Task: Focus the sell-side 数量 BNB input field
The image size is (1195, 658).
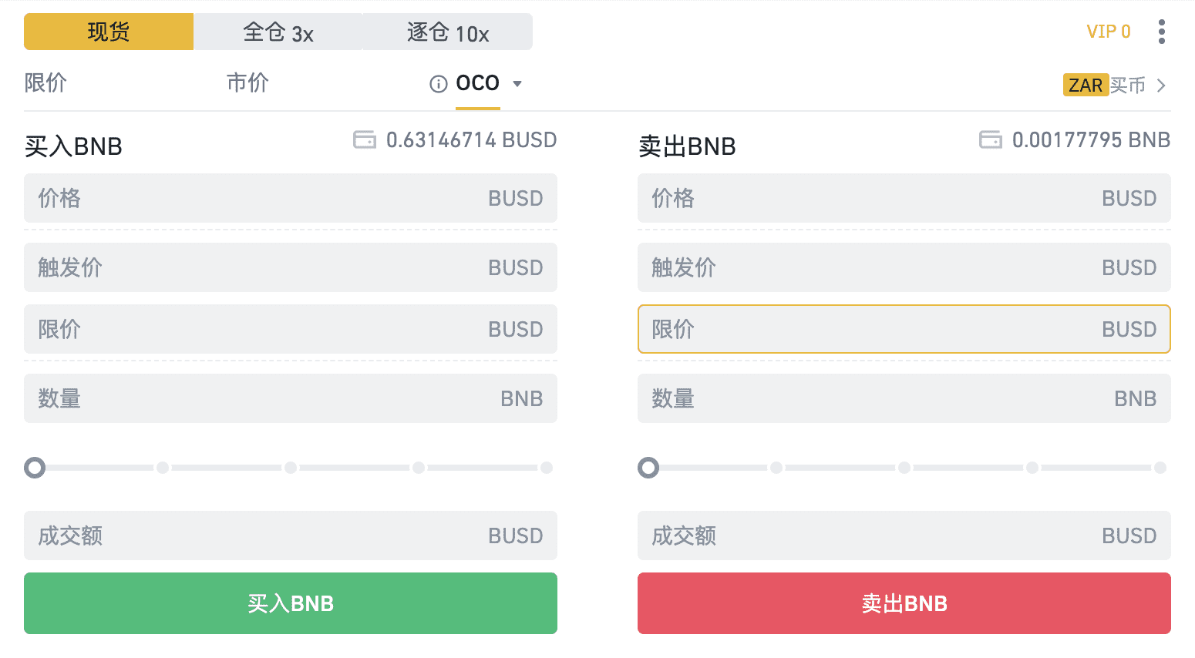Action: [x=904, y=398]
